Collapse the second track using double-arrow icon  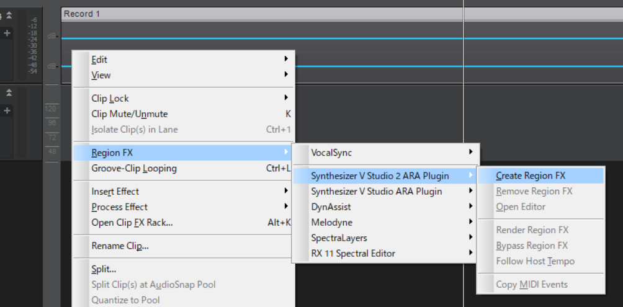[x=9, y=93]
